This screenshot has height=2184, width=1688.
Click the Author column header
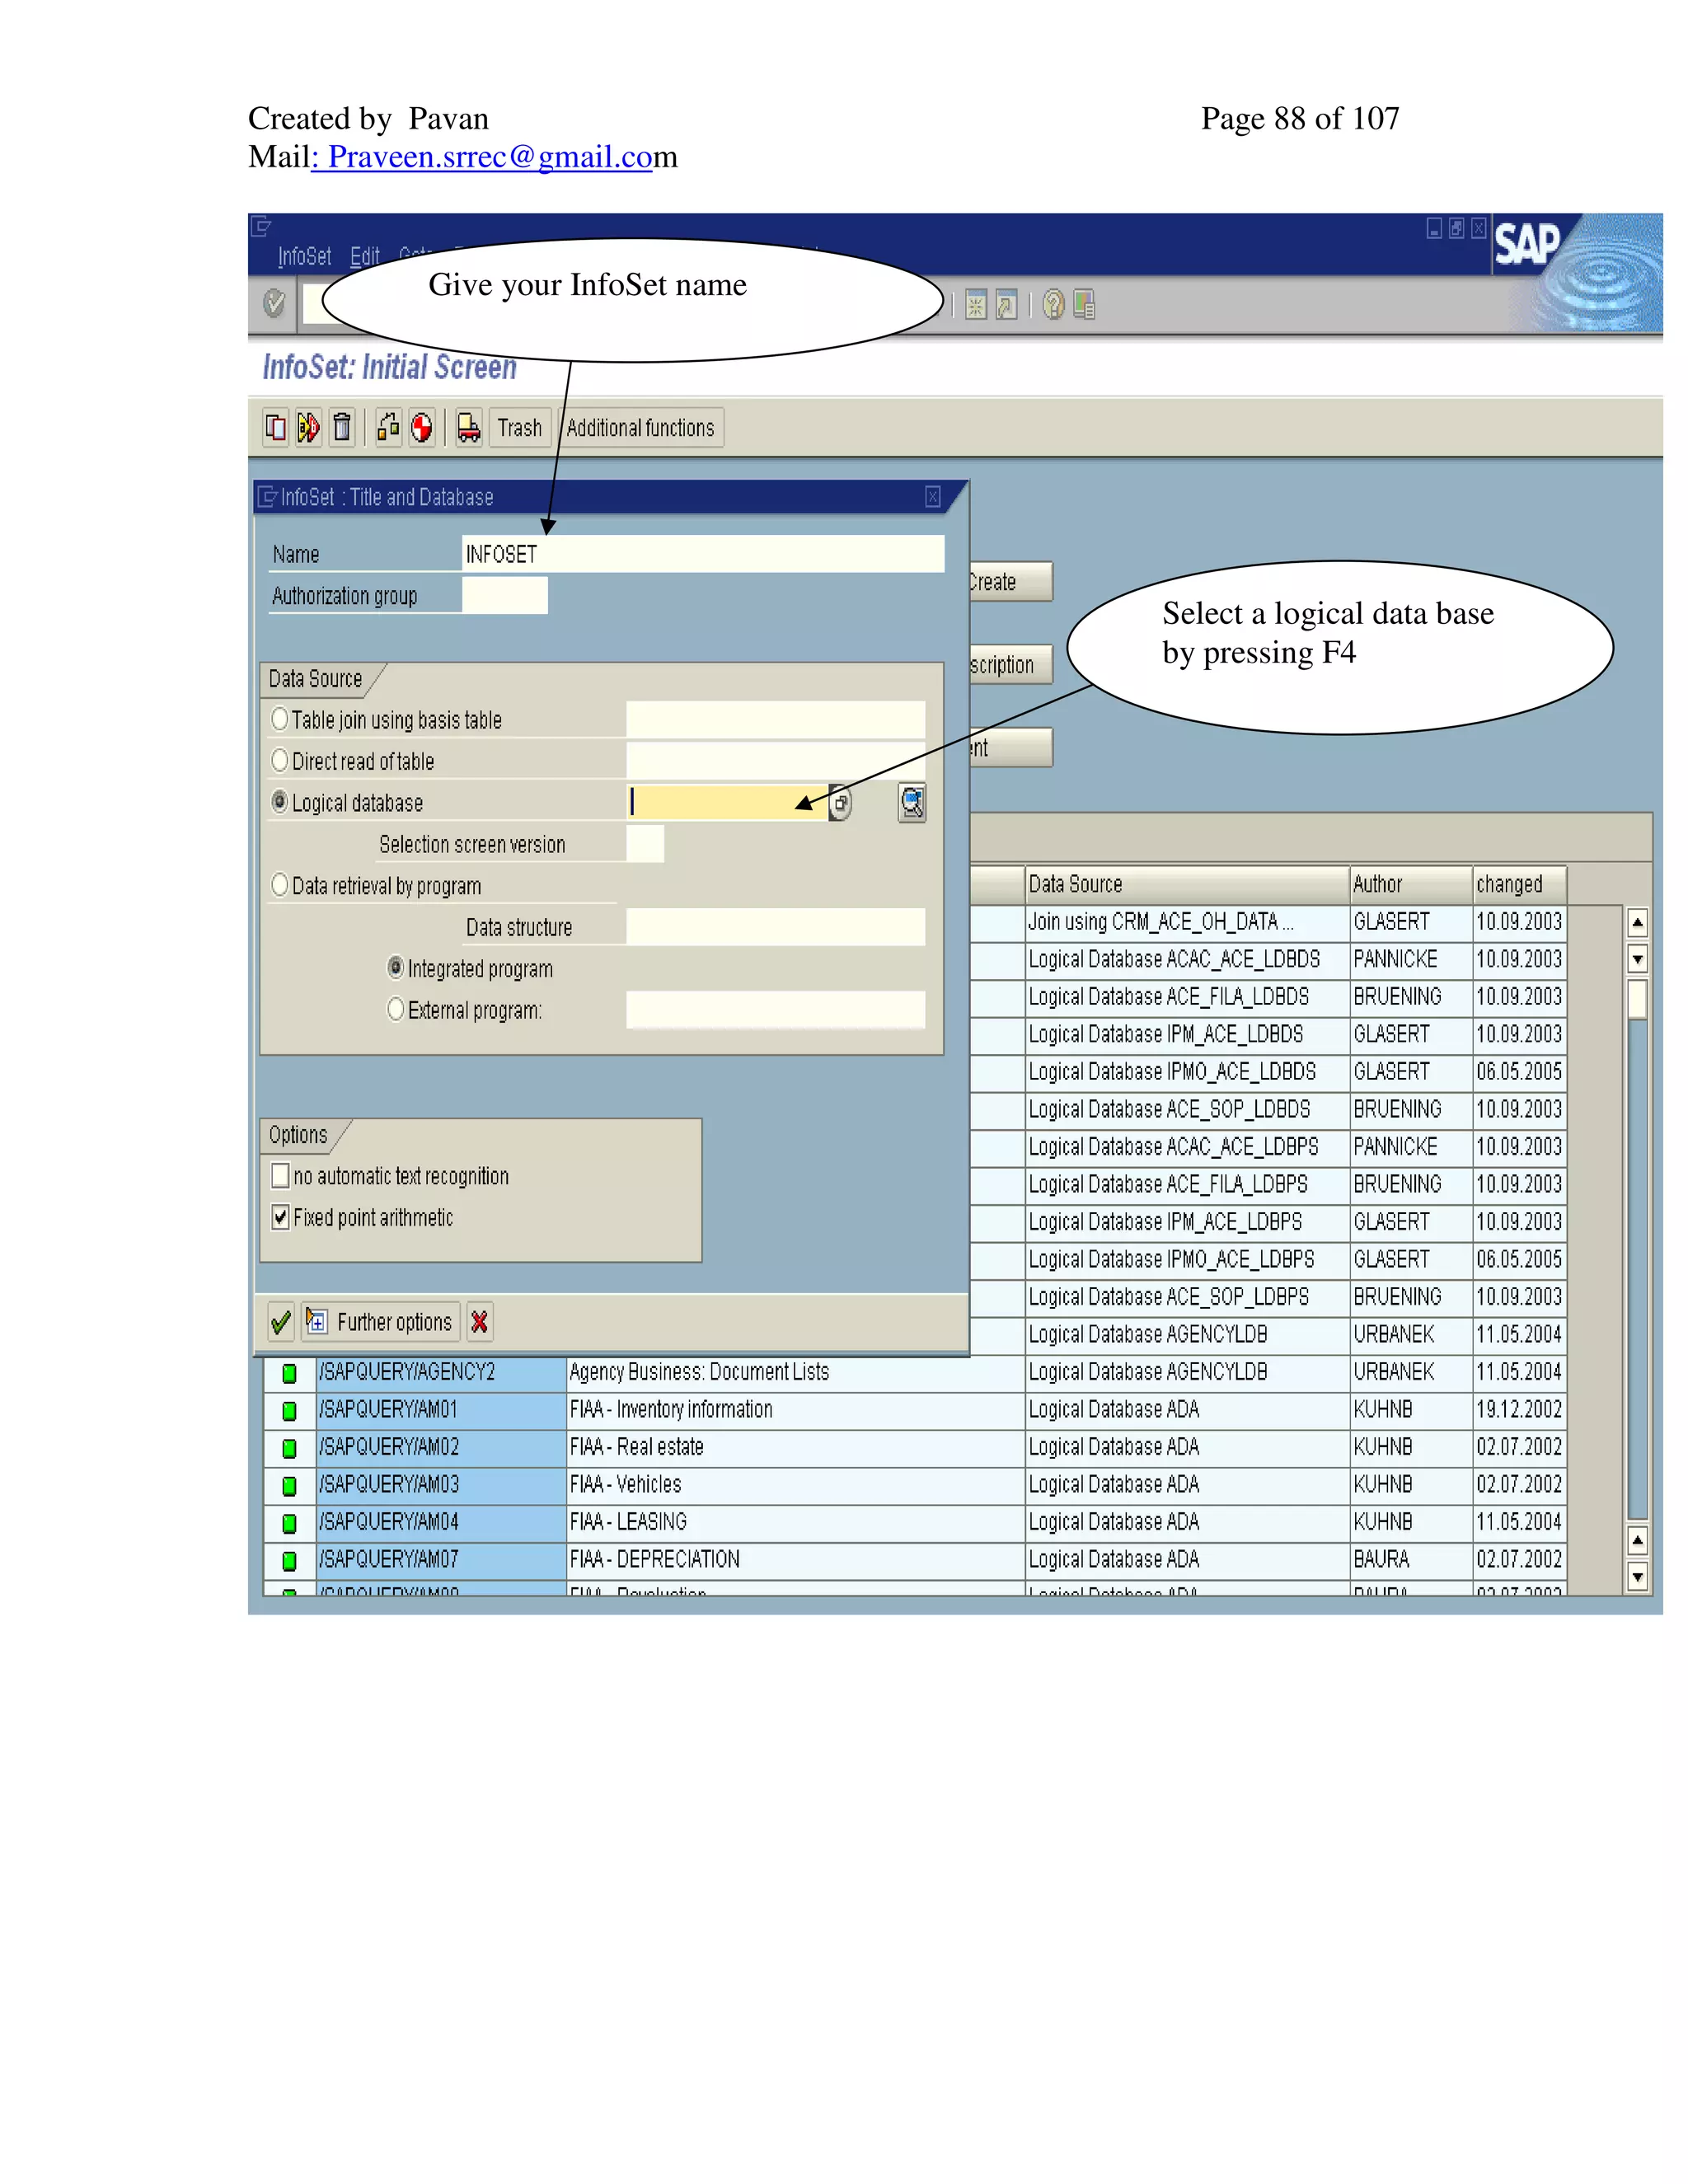[1411, 884]
